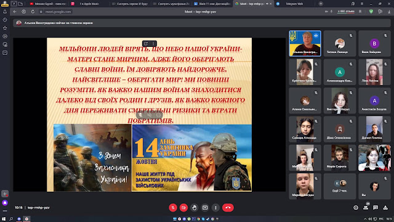Image resolution: width=394 pixels, height=222 pixels.
Task: Unmute the microphone in Meet
Action: [173, 208]
